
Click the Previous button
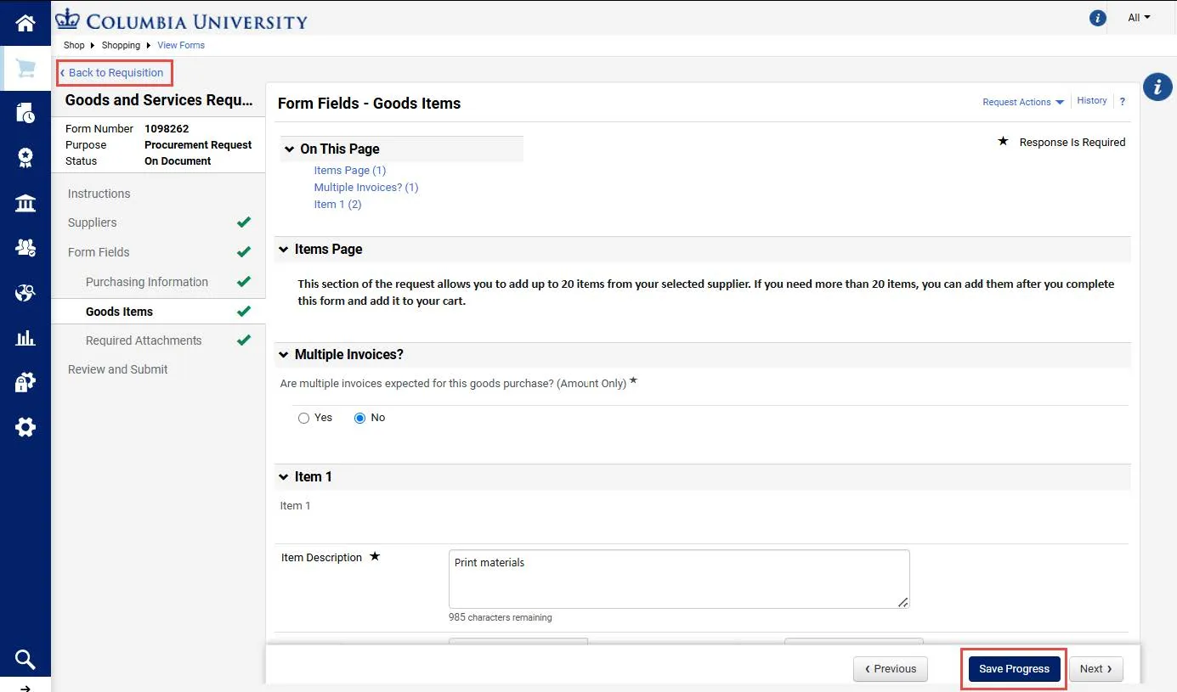[x=890, y=669]
